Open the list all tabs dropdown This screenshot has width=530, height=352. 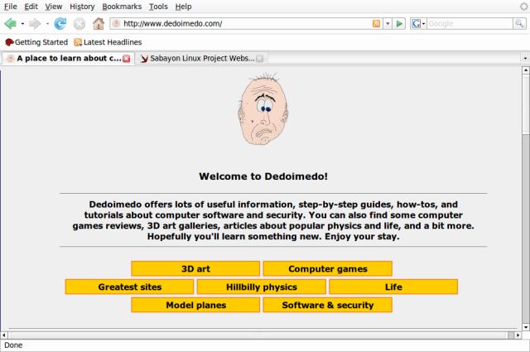[525, 59]
